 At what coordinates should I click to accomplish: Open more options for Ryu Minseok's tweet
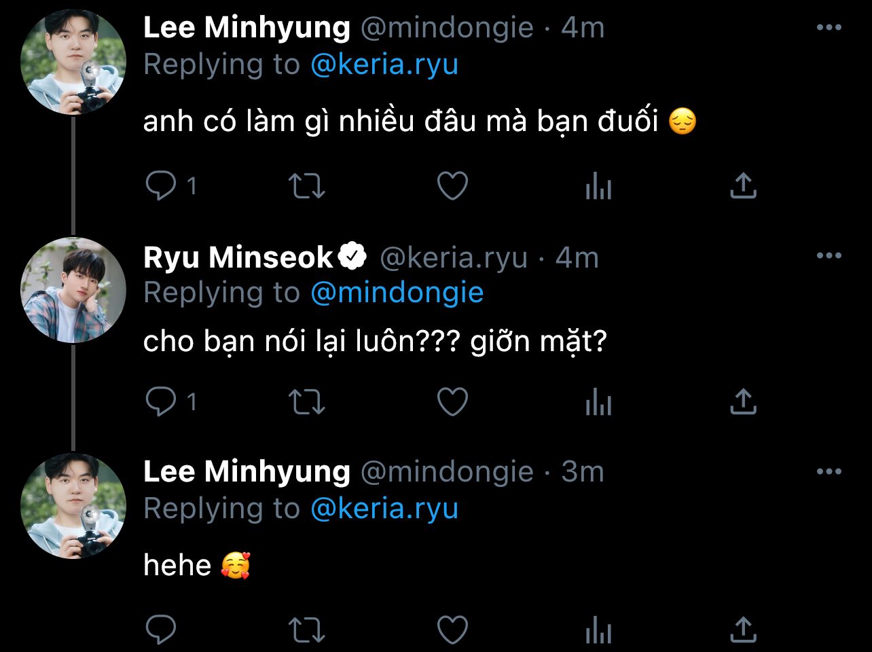[829, 256]
